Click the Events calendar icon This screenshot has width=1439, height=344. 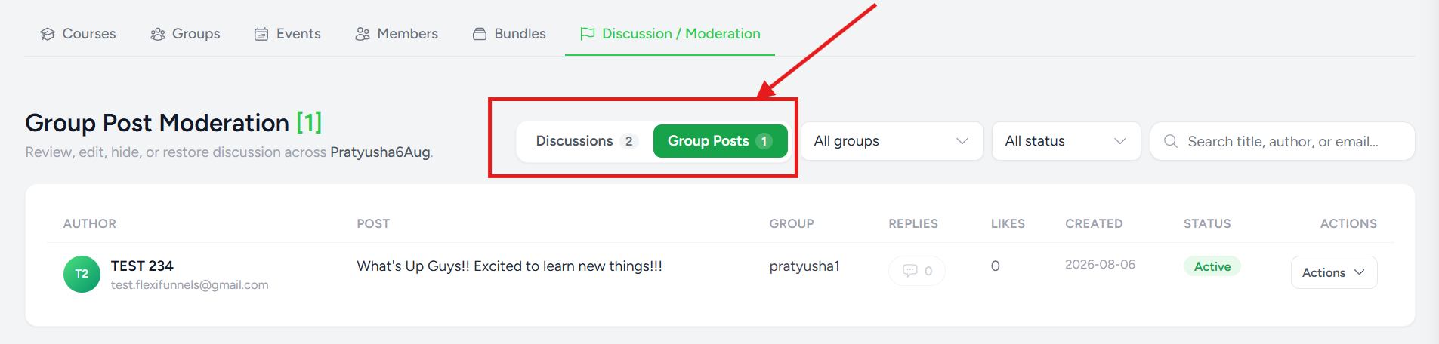coord(261,34)
